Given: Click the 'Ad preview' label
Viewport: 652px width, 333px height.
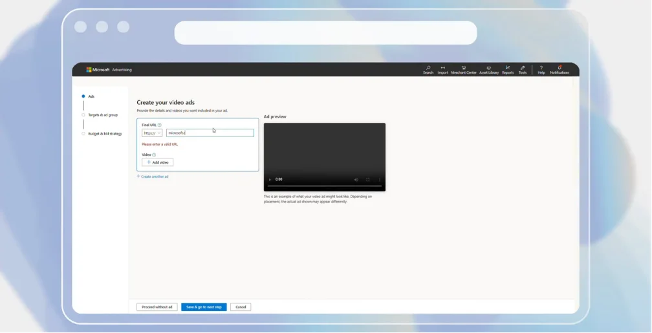Looking at the screenshot, I should [x=275, y=117].
